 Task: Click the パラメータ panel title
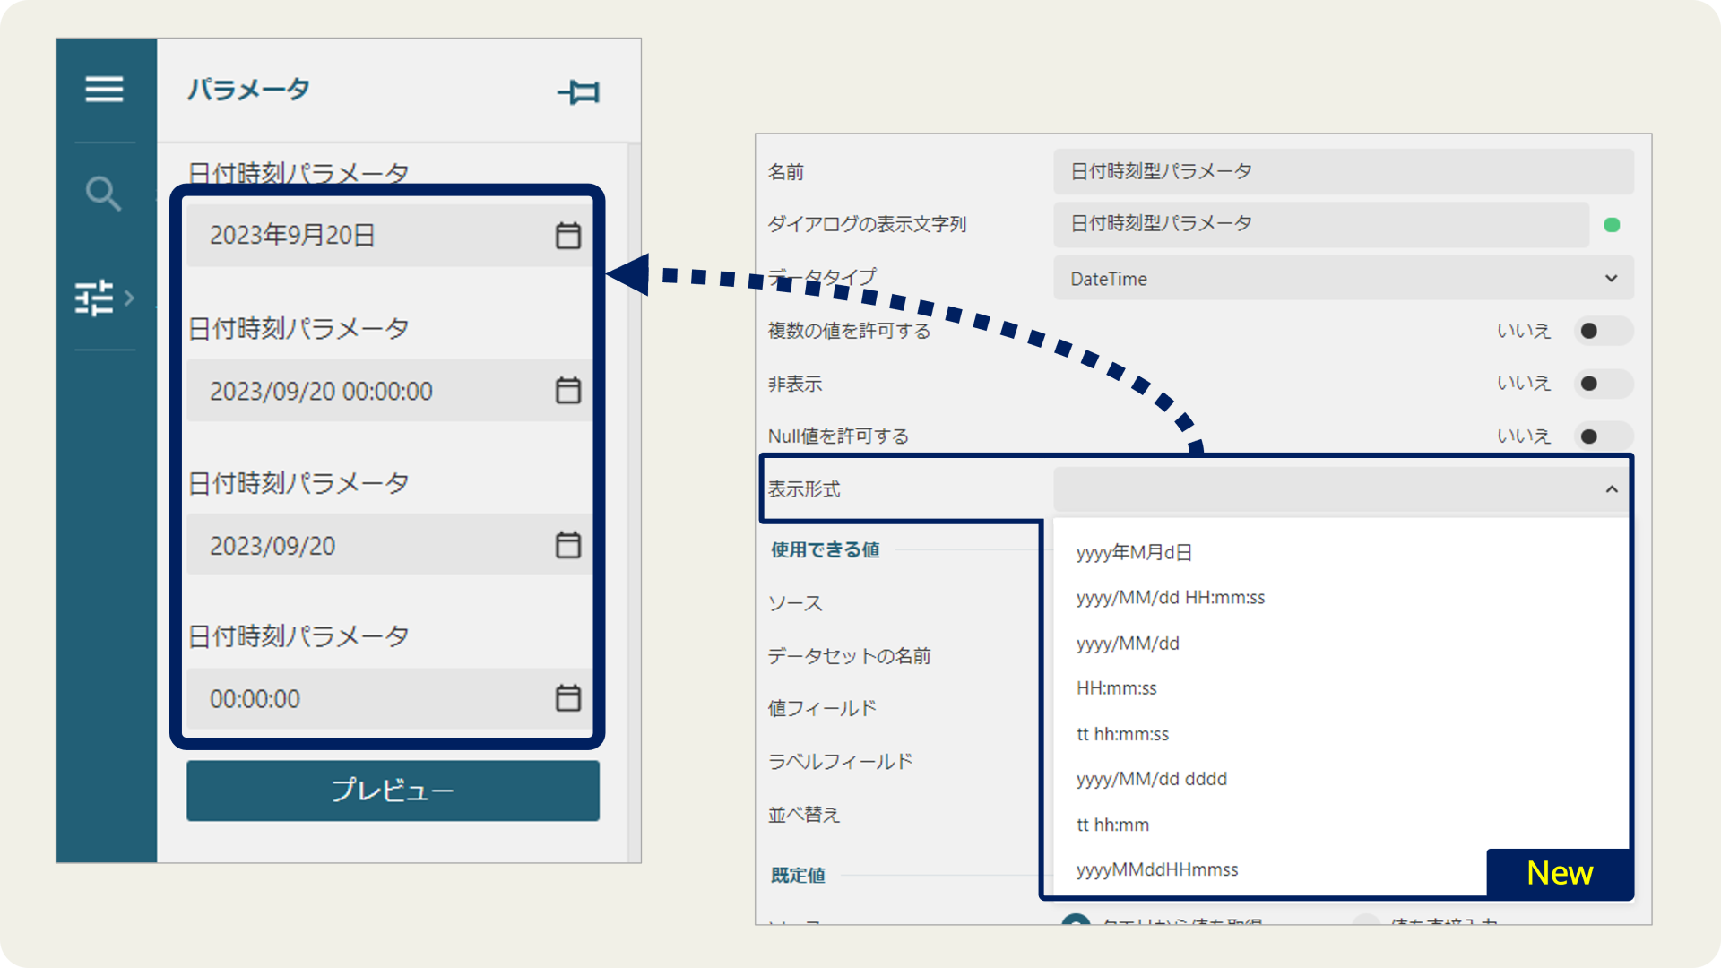pyautogui.click(x=248, y=90)
